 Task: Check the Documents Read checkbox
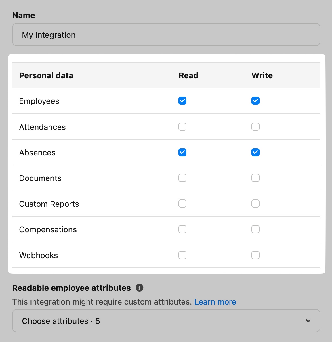[182, 178]
